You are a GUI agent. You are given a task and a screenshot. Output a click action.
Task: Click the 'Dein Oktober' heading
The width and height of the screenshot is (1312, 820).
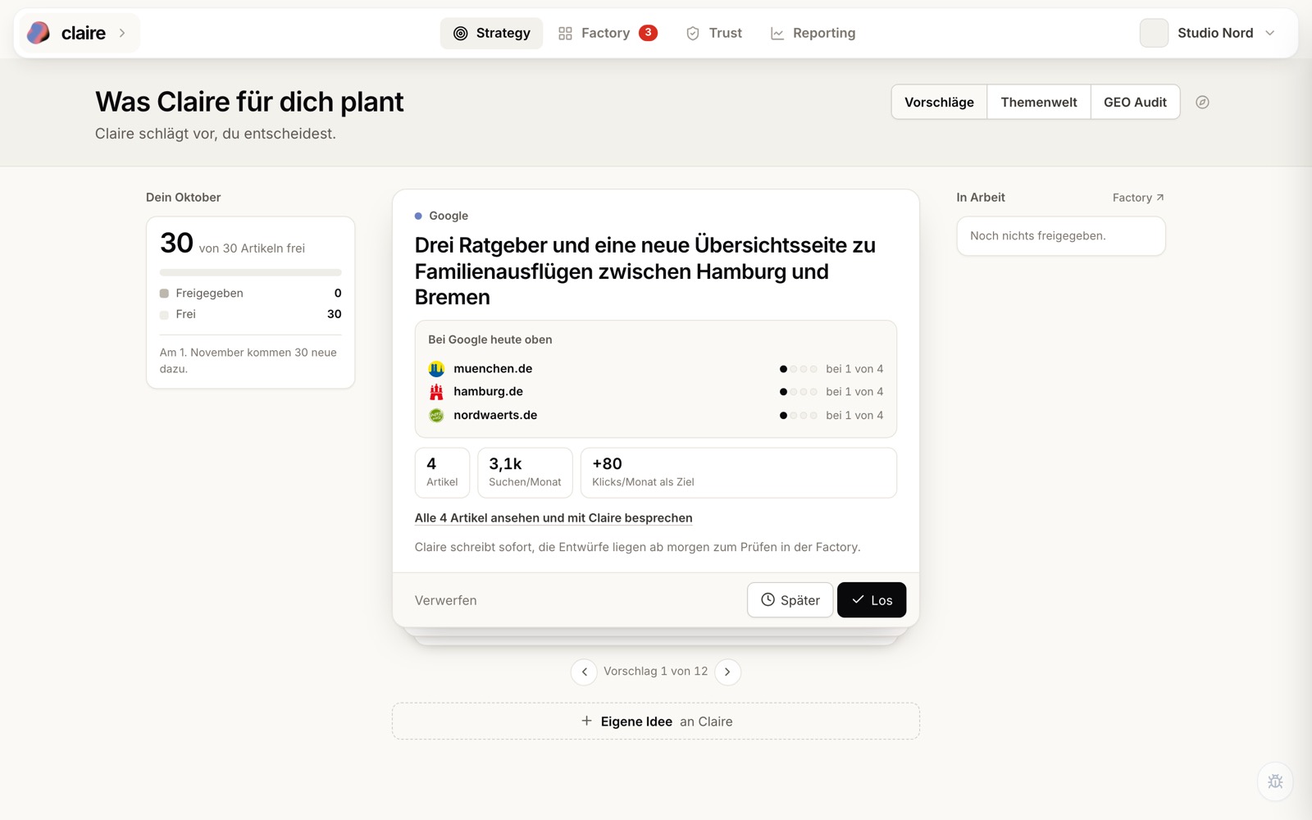tap(183, 198)
